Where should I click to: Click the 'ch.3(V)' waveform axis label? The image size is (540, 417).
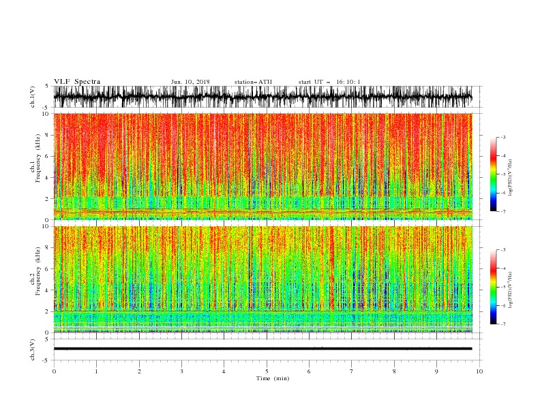click(33, 350)
